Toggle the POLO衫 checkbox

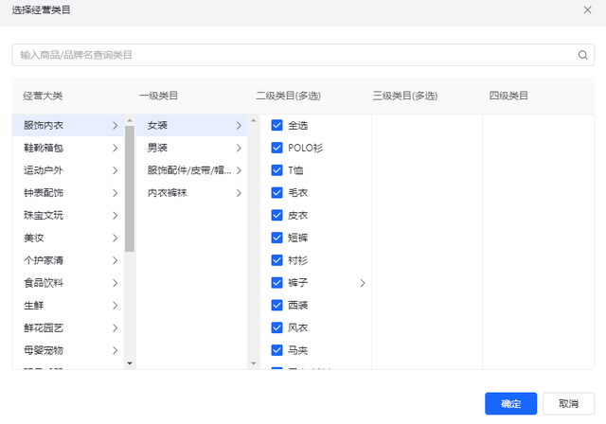276,148
